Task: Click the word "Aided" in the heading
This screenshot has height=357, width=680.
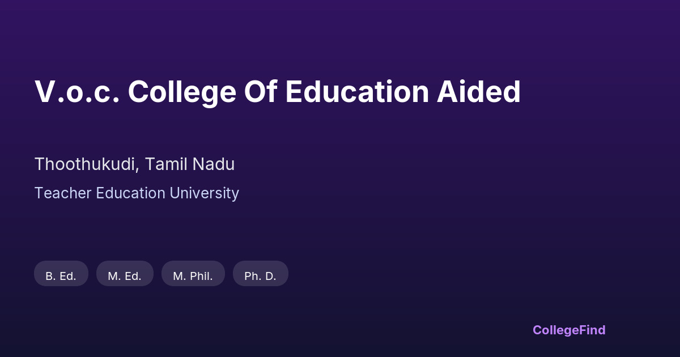Action: pos(478,92)
